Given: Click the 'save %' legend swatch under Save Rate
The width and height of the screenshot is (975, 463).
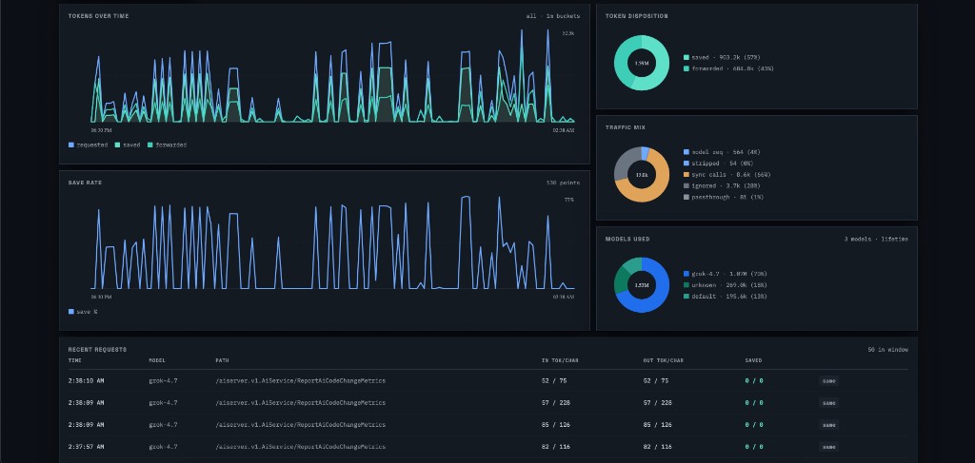Looking at the screenshot, I should (70, 312).
